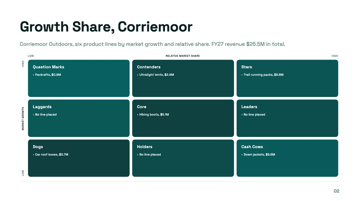Image resolution: width=358 pixels, height=201 pixels.
Task: Select the "Down jackets, $9.6M" bullet
Action: [259, 155]
